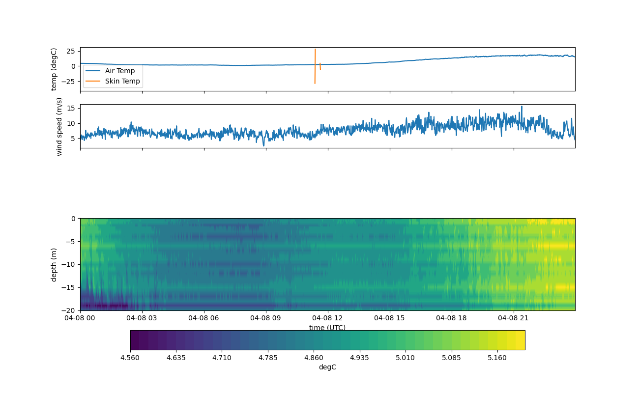Click the 04-08 12 time tick label

click(x=328, y=318)
